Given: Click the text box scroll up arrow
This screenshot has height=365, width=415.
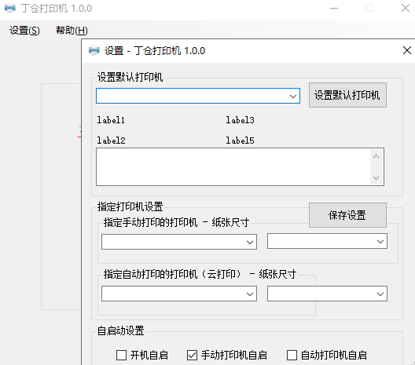Looking at the screenshot, I should pos(376,156).
